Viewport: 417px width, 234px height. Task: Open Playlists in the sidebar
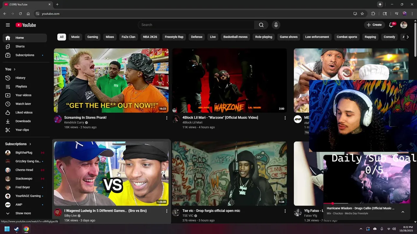tap(25, 86)
